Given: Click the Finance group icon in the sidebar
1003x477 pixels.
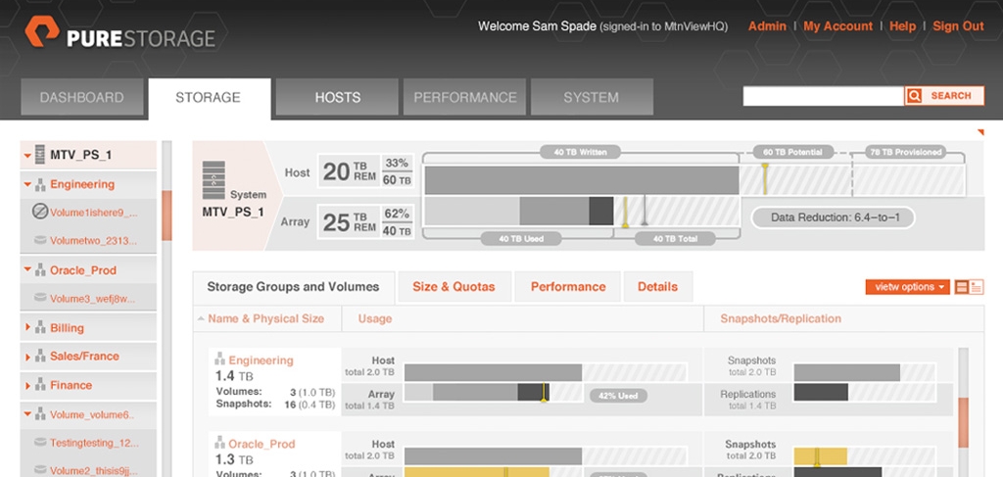Looking at the screenshot, I should (x=40, y=385).
